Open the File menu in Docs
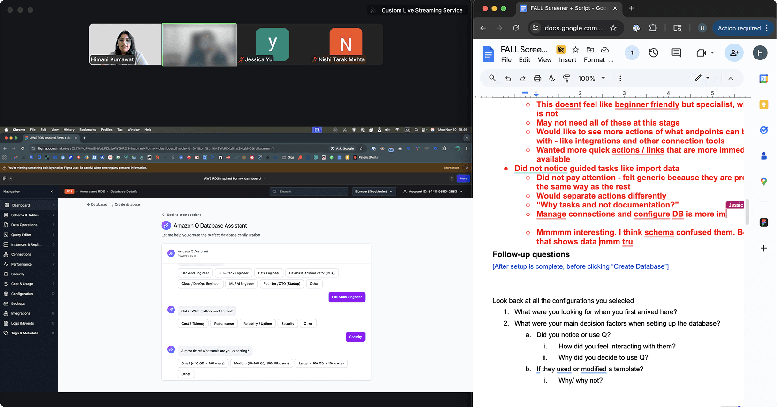 [x=506, y=60]
